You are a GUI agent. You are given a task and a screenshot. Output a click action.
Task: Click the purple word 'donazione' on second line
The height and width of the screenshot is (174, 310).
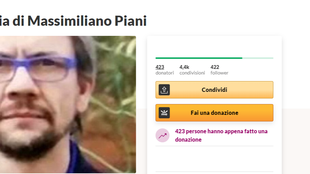pos(188,140)
